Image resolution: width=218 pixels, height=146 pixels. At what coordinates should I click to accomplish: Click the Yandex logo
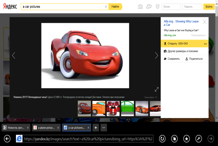pyautogui.click(x=10, y=7)
